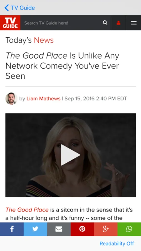
Task: Open author Liam Mathews link
Action: [43, 98]
